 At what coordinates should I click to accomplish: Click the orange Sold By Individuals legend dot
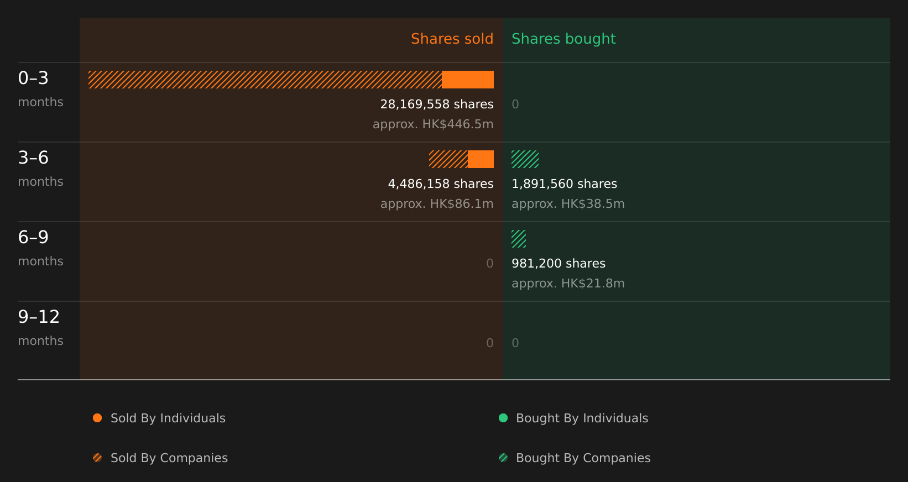pyautogui.click(x=97, y=418)
